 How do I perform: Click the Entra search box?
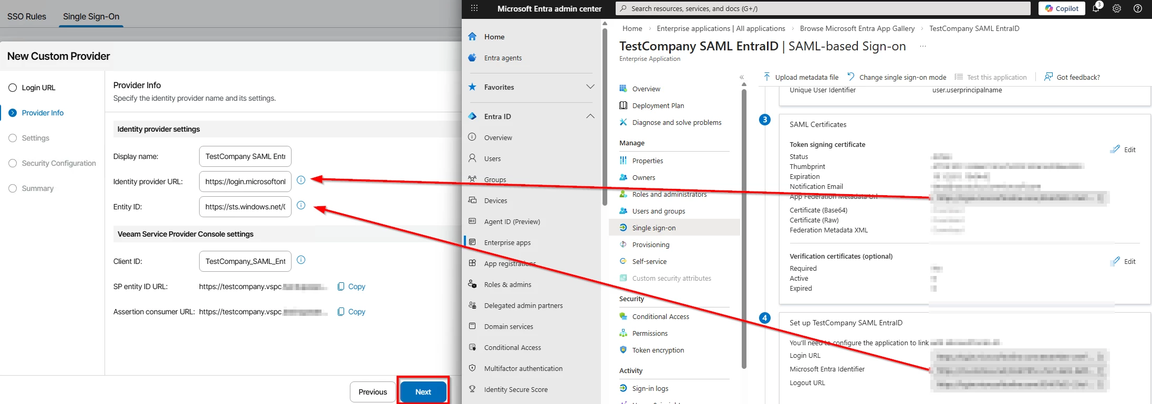point(823,8)
